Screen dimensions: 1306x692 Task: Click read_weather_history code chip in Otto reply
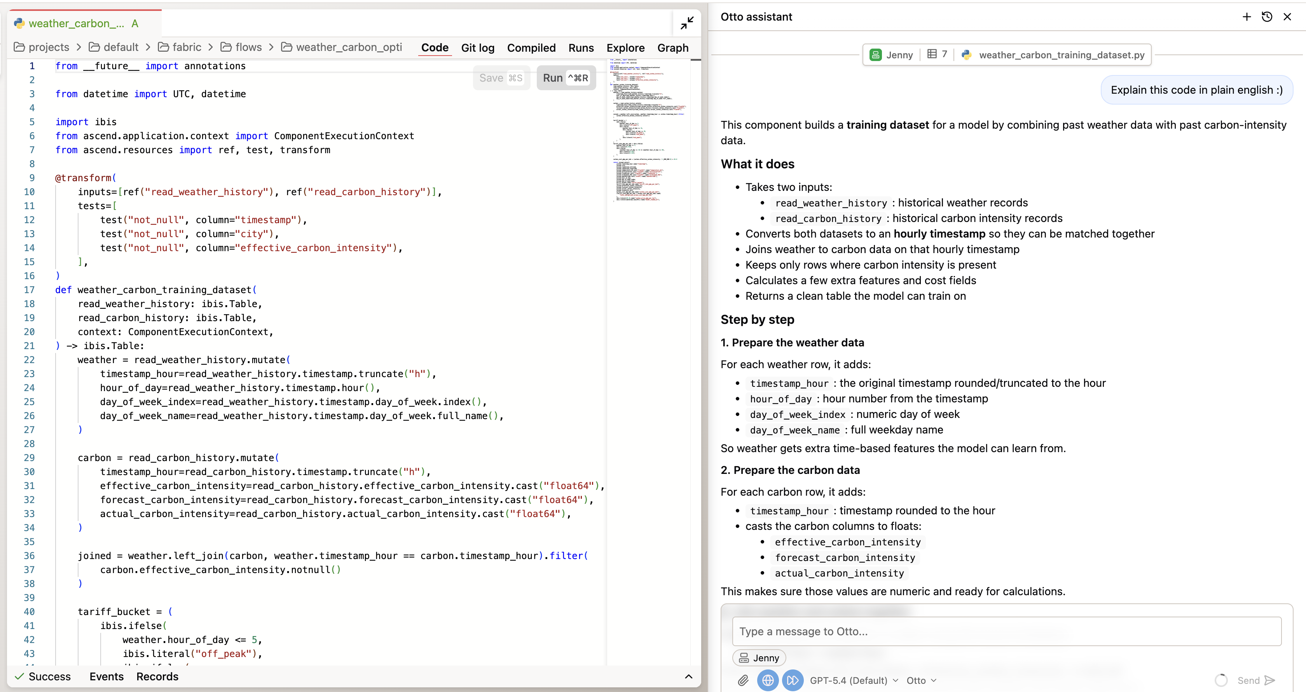click(831, 203)
